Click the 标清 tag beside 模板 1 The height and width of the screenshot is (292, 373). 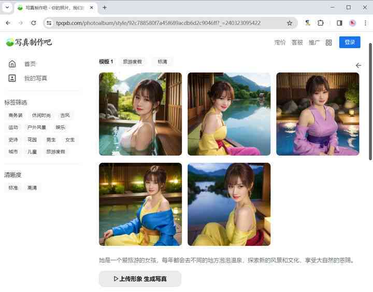click(163, 61)
